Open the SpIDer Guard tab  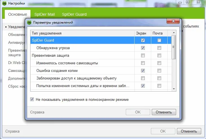coord(74,14)
